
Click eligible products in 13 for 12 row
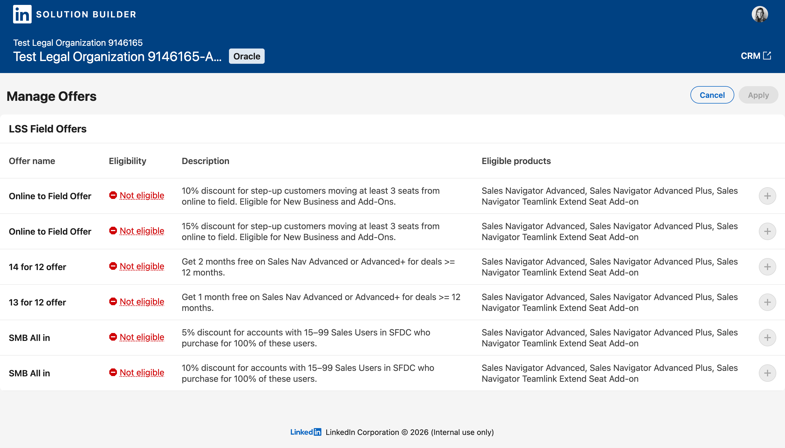(609, 302)
